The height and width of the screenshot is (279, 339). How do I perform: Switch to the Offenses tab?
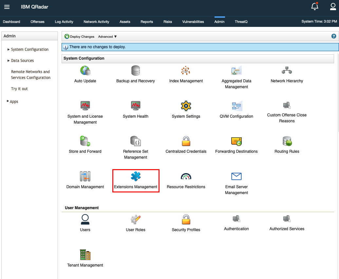click(x=37, y=22)
